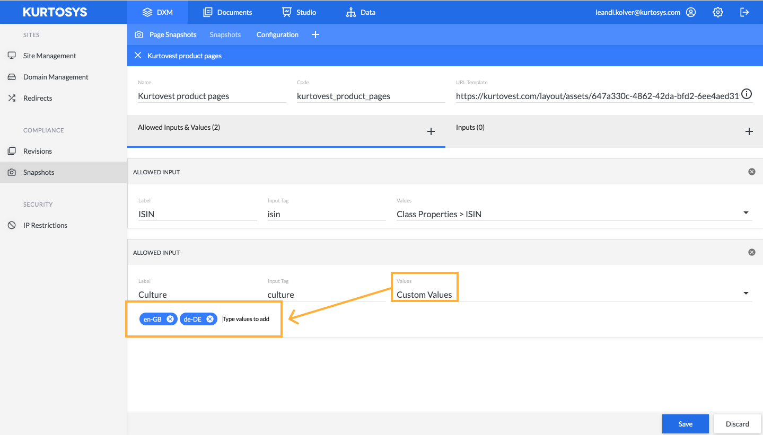Image resolution: width=763 pixels, height=435 pixels.
Task: Open the Custom Values dropdown
Action: [574, 295]
